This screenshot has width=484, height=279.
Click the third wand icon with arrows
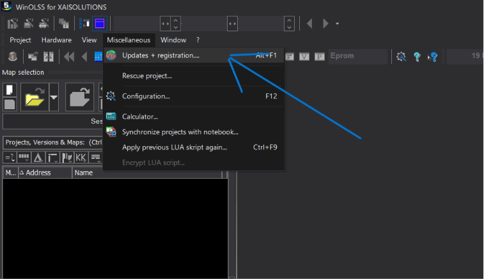[x=43, y=24]
